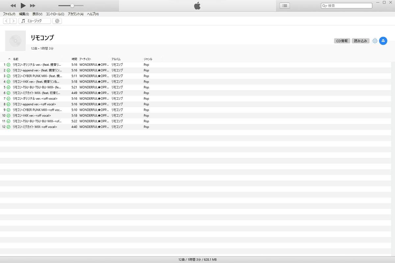Sort by the アルバム column header
395x263 pixels.
[x=116, y=59]
